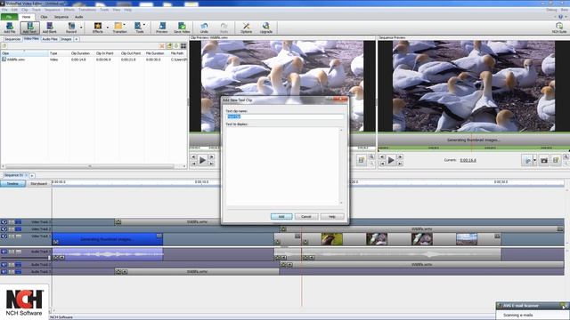
Task: Click the Save Video toolbar icon
Action: [182, 28]
